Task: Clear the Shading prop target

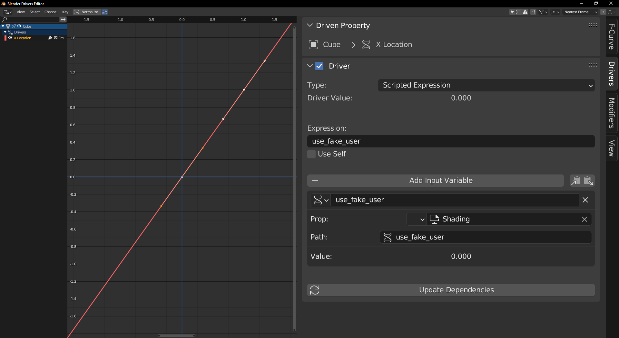Action: point(585,219)
